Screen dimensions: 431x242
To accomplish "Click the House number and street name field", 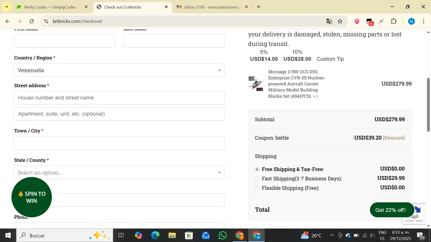I will click(119, 98).
